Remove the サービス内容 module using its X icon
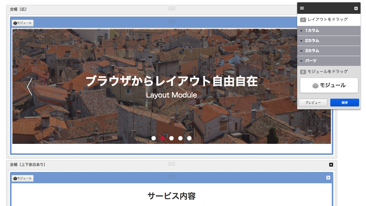 pos(328,178)
